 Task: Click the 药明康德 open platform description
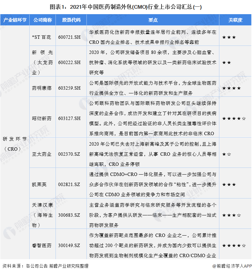153,88
